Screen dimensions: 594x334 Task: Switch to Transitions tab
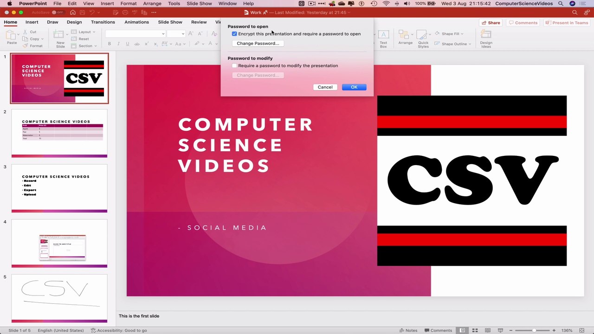tap(103, 22)
